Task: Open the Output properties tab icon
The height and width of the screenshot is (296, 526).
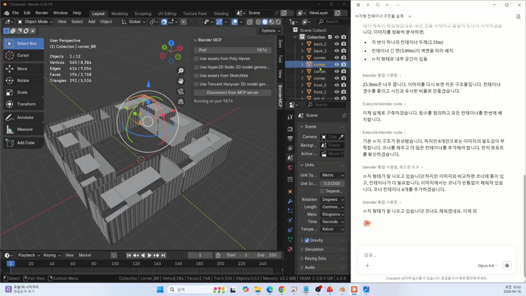Action: (290, 138)
